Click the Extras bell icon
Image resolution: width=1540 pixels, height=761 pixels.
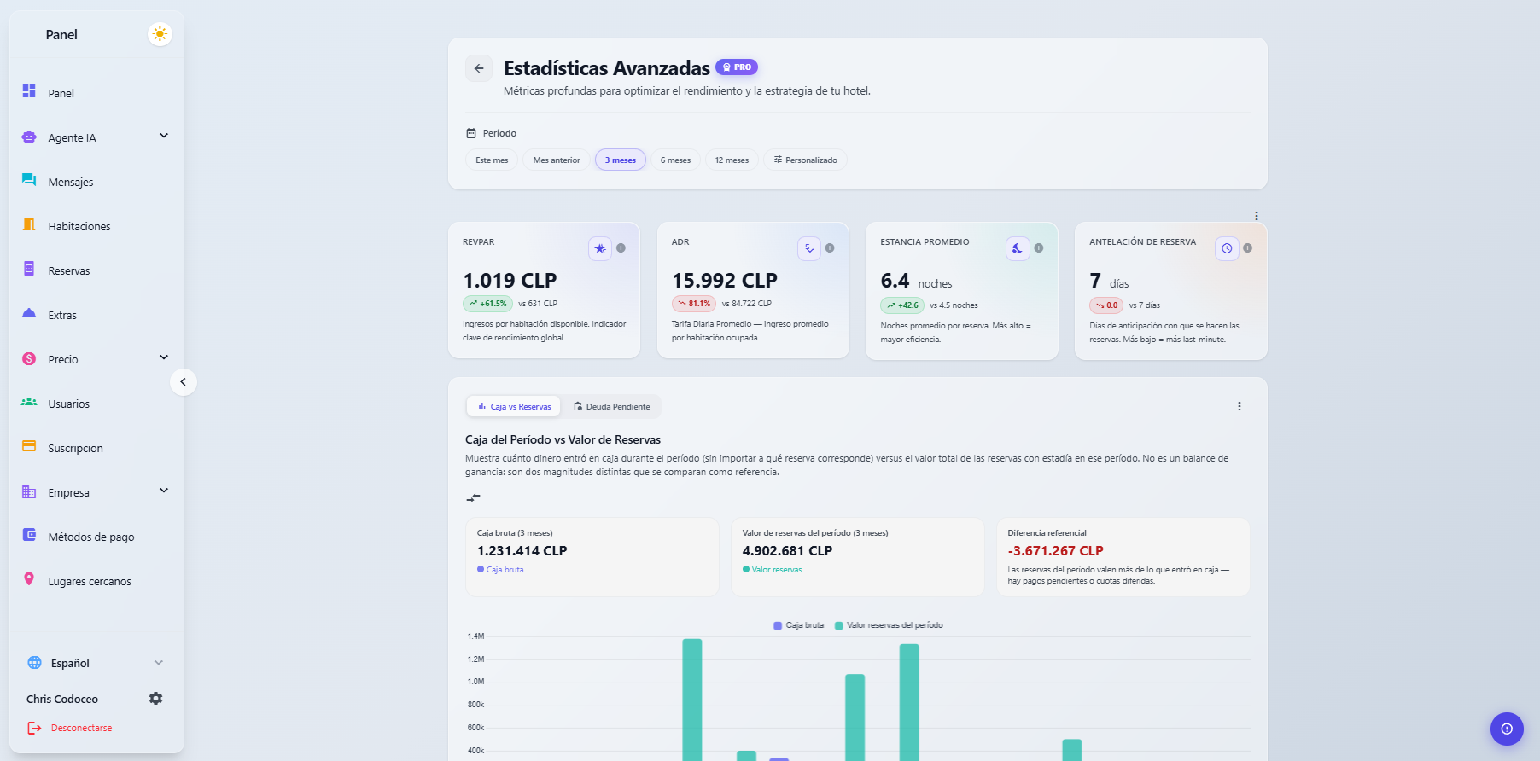point(29,313)
